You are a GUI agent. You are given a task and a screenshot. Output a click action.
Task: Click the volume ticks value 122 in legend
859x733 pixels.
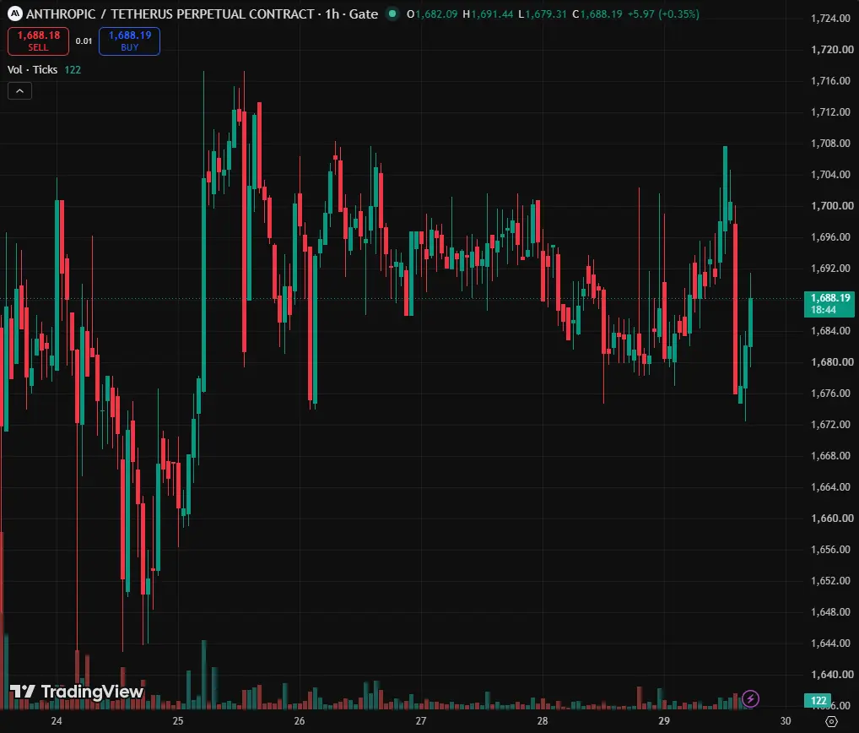click(73, 69)
